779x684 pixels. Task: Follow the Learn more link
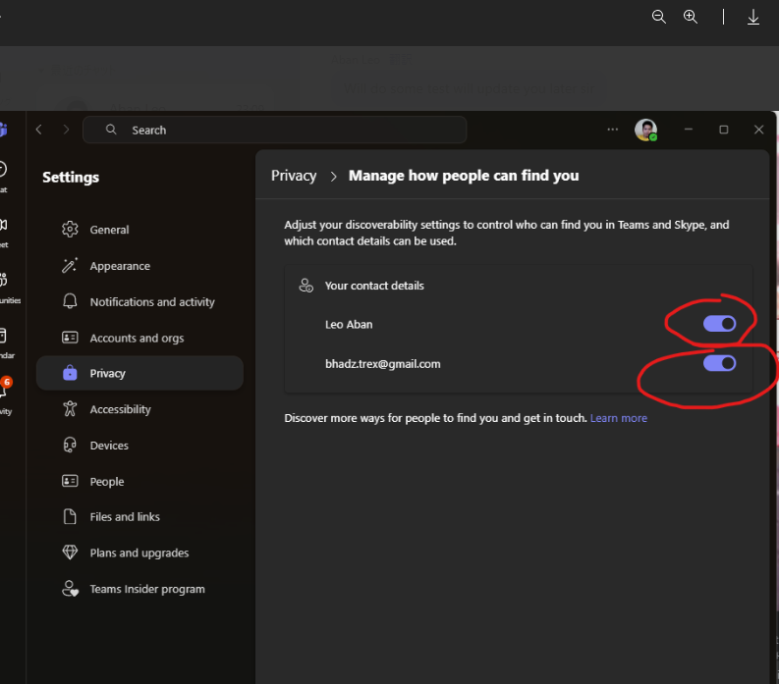619,418
